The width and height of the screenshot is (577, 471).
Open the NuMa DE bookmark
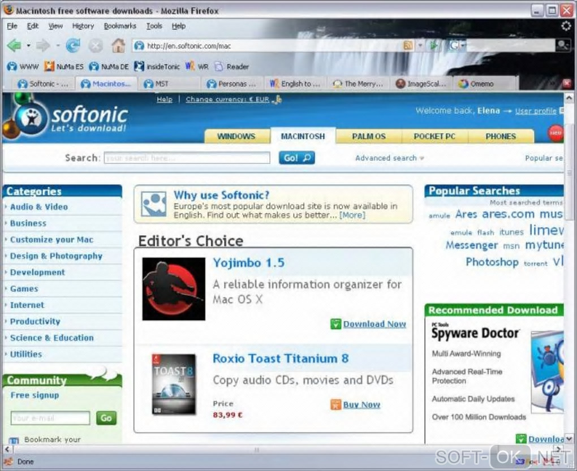coord(109,67)
